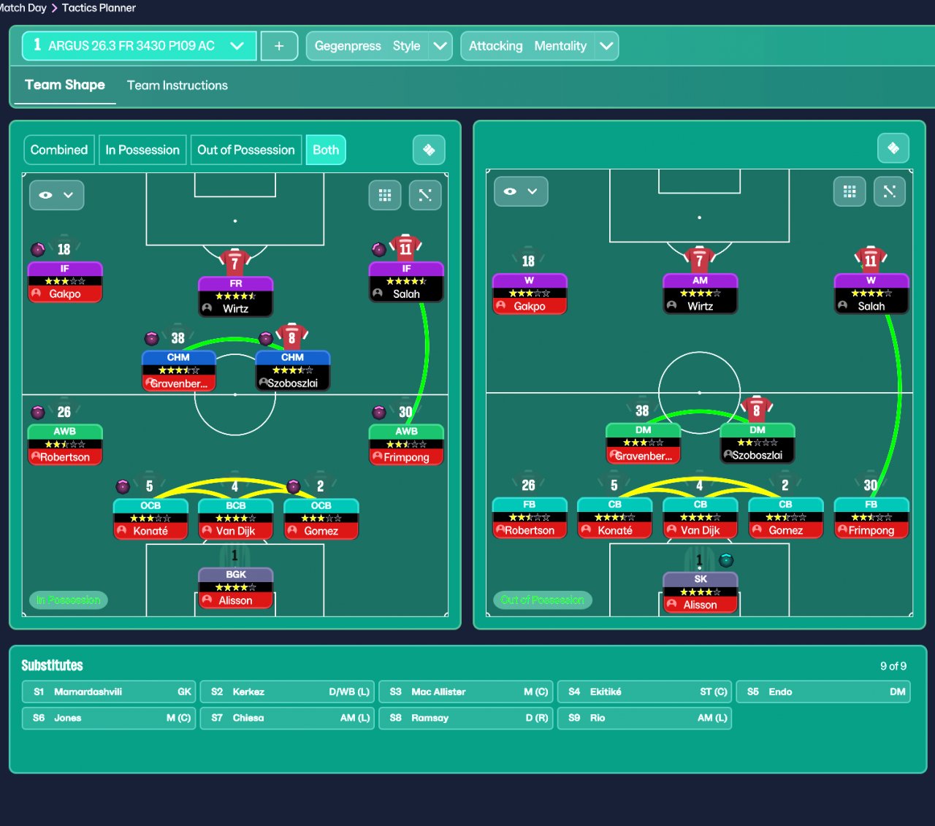Viewport: 935px width, 826px height.
Task: Select Robertson's FB role card
Action: tap(530, 518)
